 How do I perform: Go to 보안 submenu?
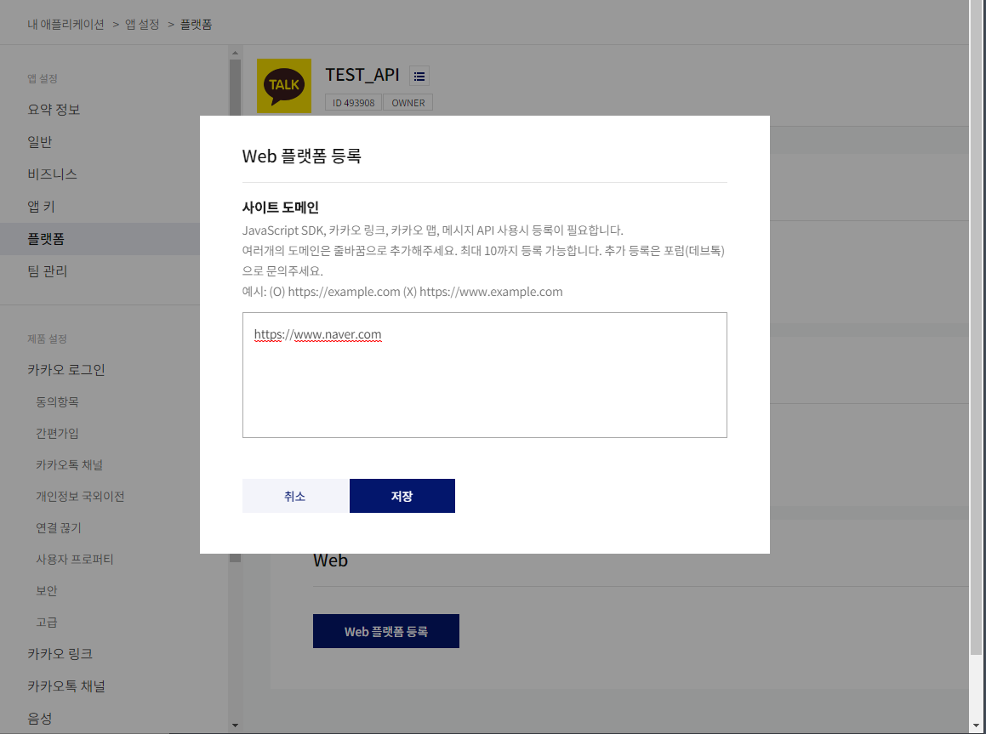(x=47, y=590)
